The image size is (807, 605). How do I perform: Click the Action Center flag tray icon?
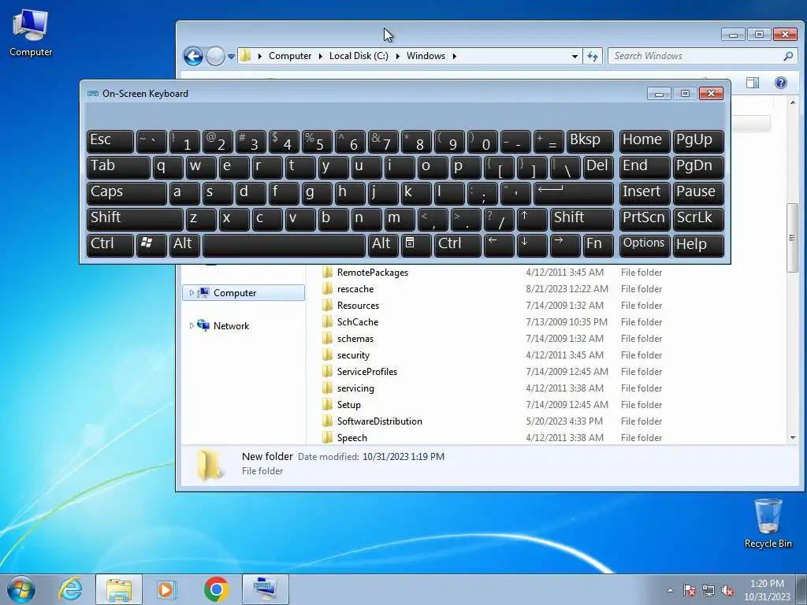(x=690, y=591)
